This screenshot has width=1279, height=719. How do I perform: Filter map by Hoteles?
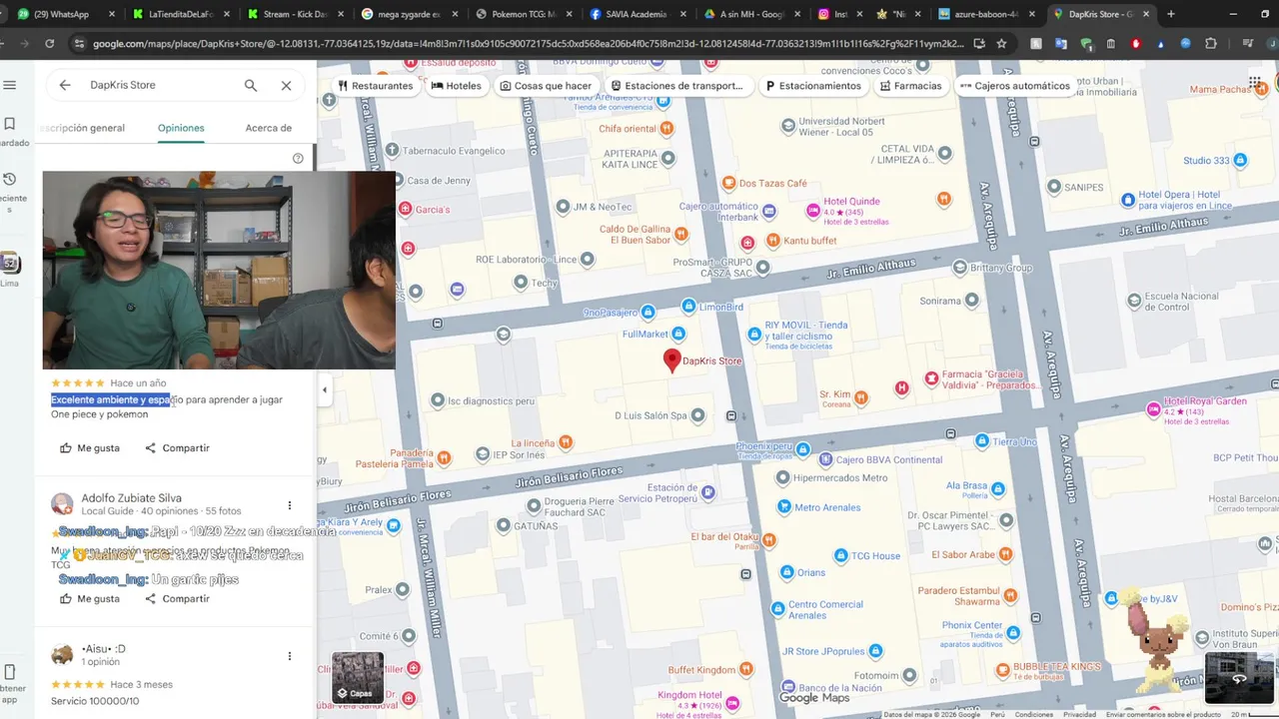[x=456, y=86]
